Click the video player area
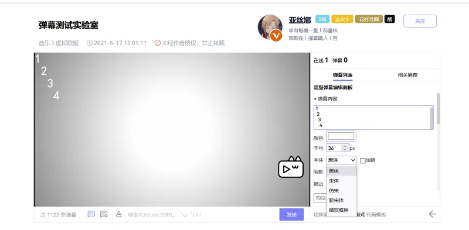The height and width of the screenshot is (230, 469). 172,130
